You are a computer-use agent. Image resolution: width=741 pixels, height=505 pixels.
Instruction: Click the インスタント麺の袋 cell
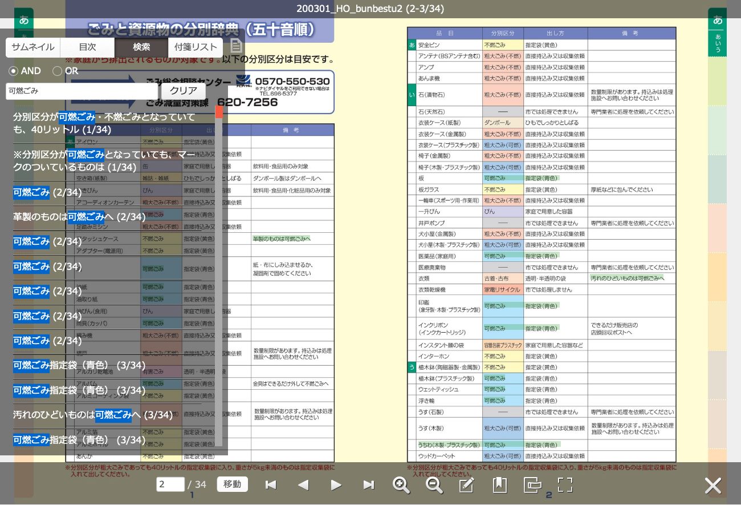(449, 345)
